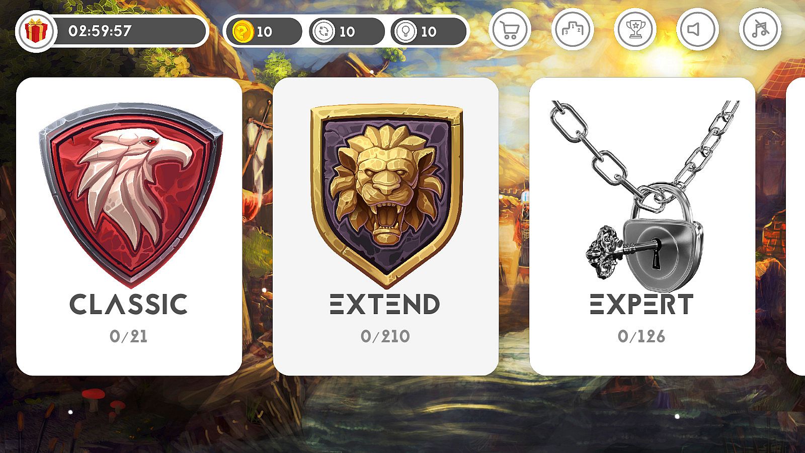The height and width of the screenshot is (453, 805).
Task: Select the Expert mode card
Action: pyautogui.click(x=642, y=226)
